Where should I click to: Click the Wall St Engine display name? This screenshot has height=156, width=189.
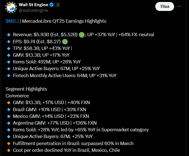tap(33, 5)
